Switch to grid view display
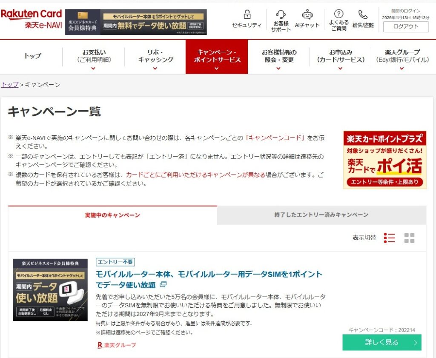This screenshot has height=358, width=436. click(x=409, y=238)
